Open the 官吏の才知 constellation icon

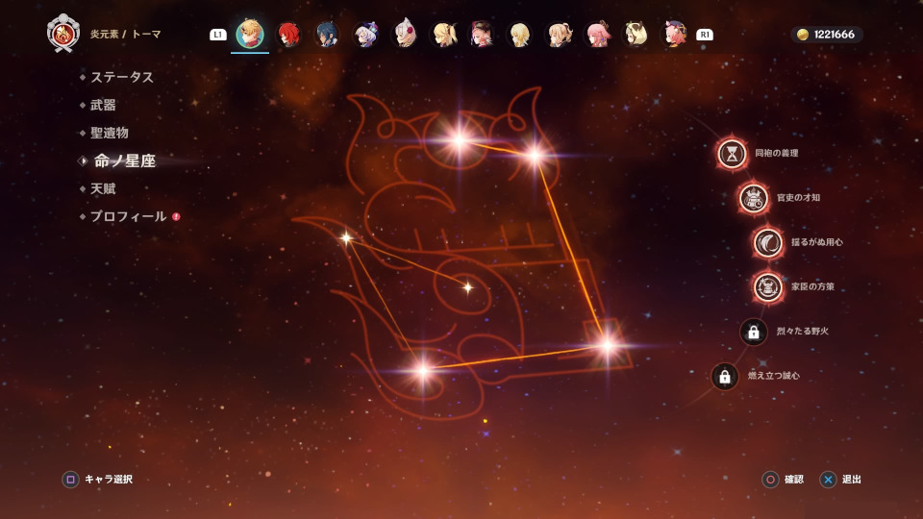tap(753, 198)
